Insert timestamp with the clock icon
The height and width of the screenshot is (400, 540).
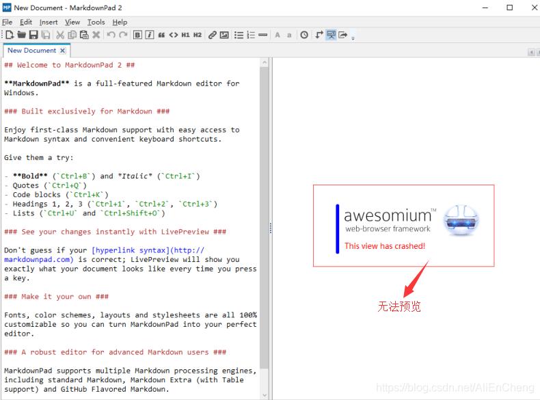coord(304,35)
